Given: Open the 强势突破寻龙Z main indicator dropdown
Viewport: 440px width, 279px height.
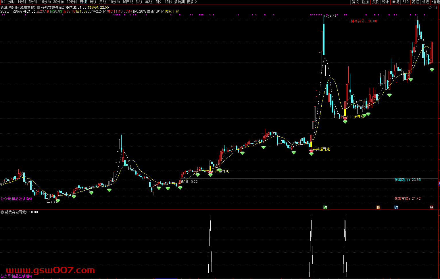Looking at the screenshot, I should pyautogui.click(x=39, y=7).
